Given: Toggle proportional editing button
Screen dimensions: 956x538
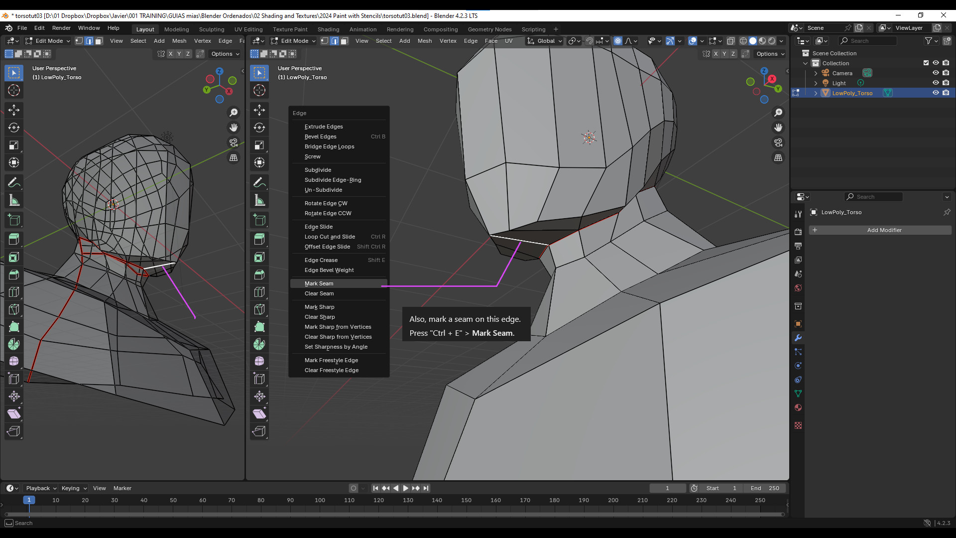Looking at the screenshot, I should click(x=618, y=41).
